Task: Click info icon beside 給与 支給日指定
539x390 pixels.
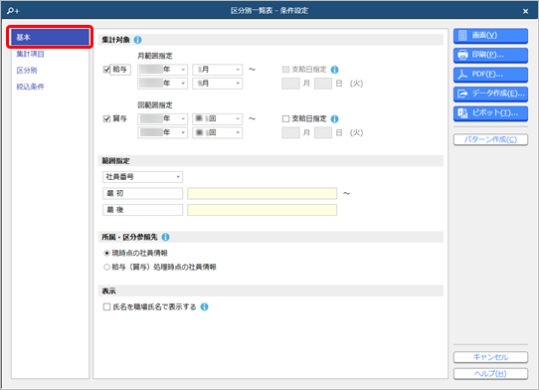Action: tap(334, 70)
